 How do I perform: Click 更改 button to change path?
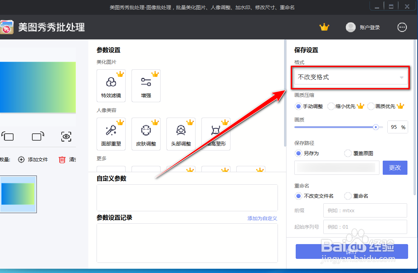pyautogui.click(x=395, y=168)
